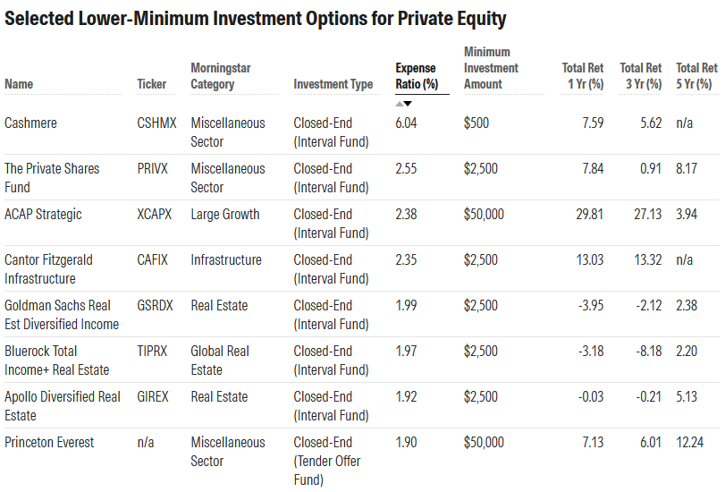This screenshot has width=725, height=492.
Task: Click the CSHMX ticker symbol
Action: (156, 123)
